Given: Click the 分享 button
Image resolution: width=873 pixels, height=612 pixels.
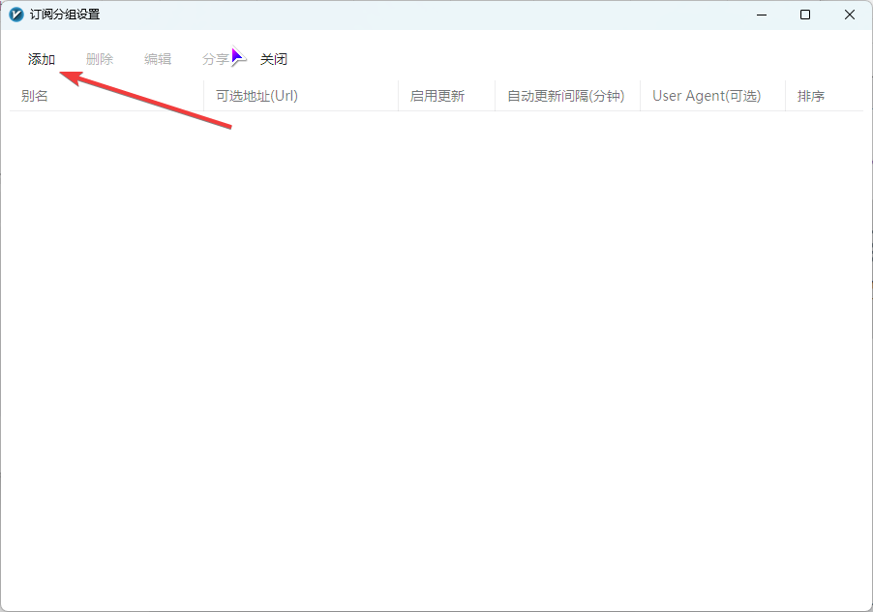Looking at the screenshot, I should click(215, 58).
